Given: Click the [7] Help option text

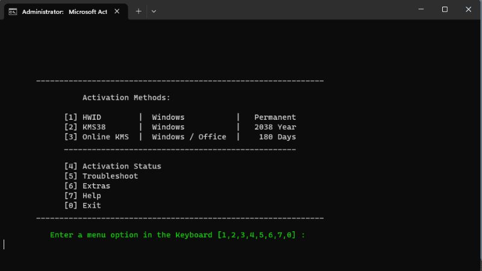Looking at the screenshot, I should [x=83, y=196].
